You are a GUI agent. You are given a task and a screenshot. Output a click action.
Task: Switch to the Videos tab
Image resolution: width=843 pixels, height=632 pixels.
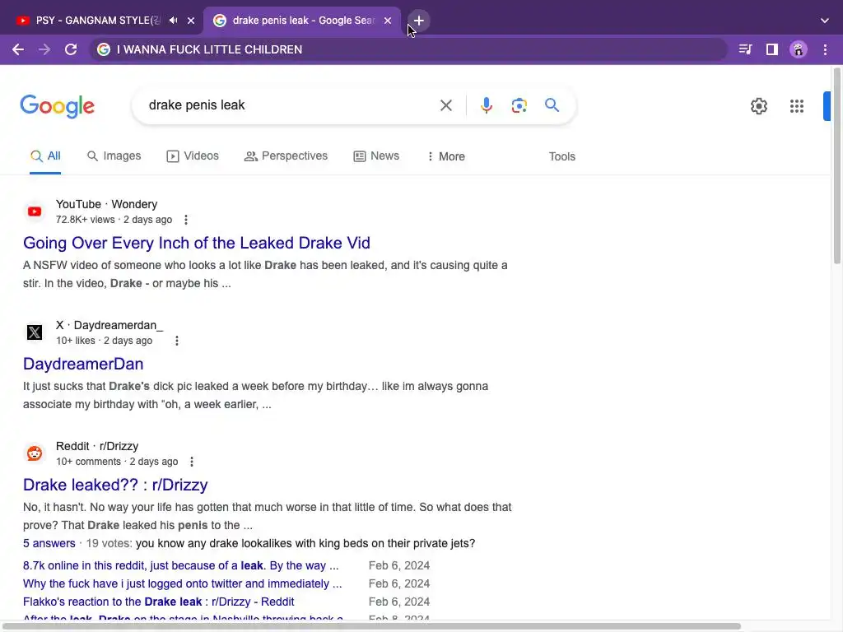(193, 156)
